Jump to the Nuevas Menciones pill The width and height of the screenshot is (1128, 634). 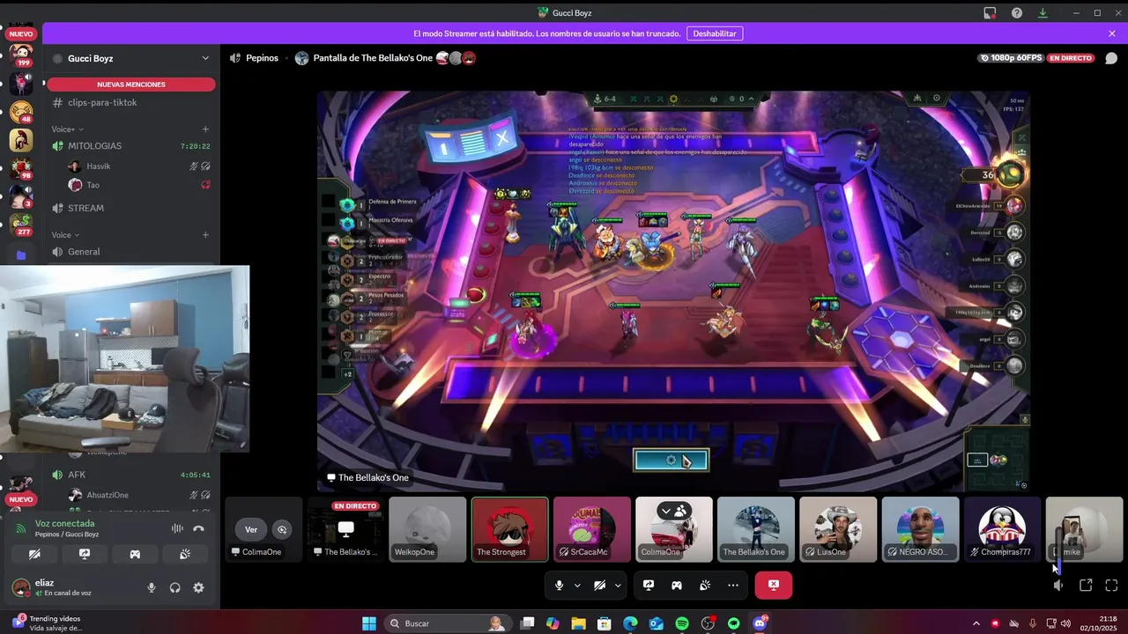tap(131, 85)
